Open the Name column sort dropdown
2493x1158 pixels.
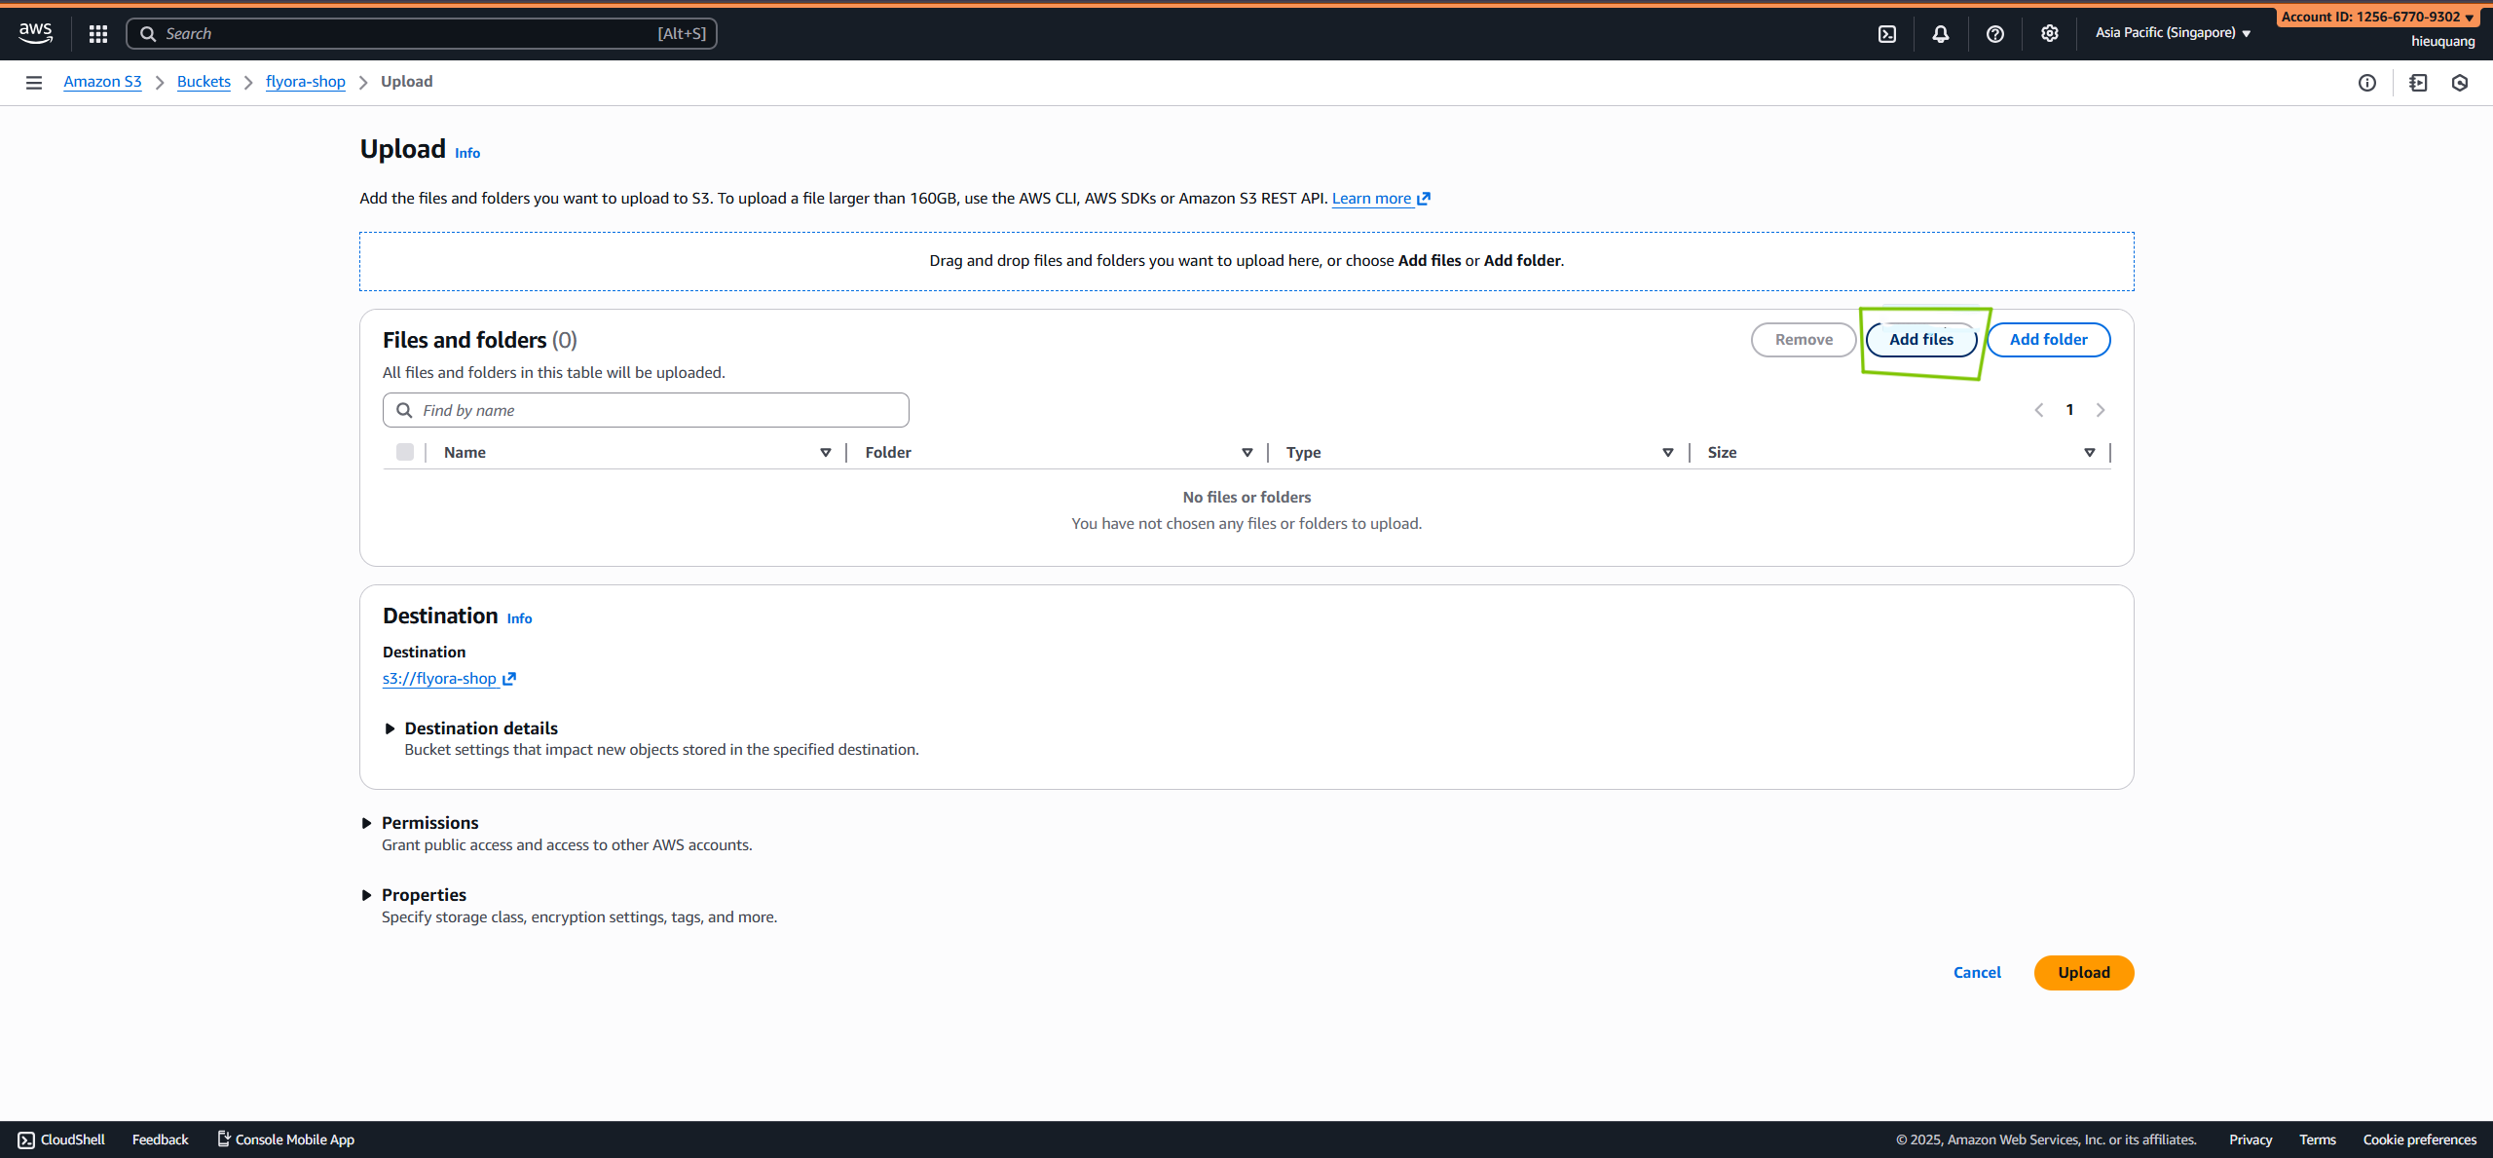point(825,452)
